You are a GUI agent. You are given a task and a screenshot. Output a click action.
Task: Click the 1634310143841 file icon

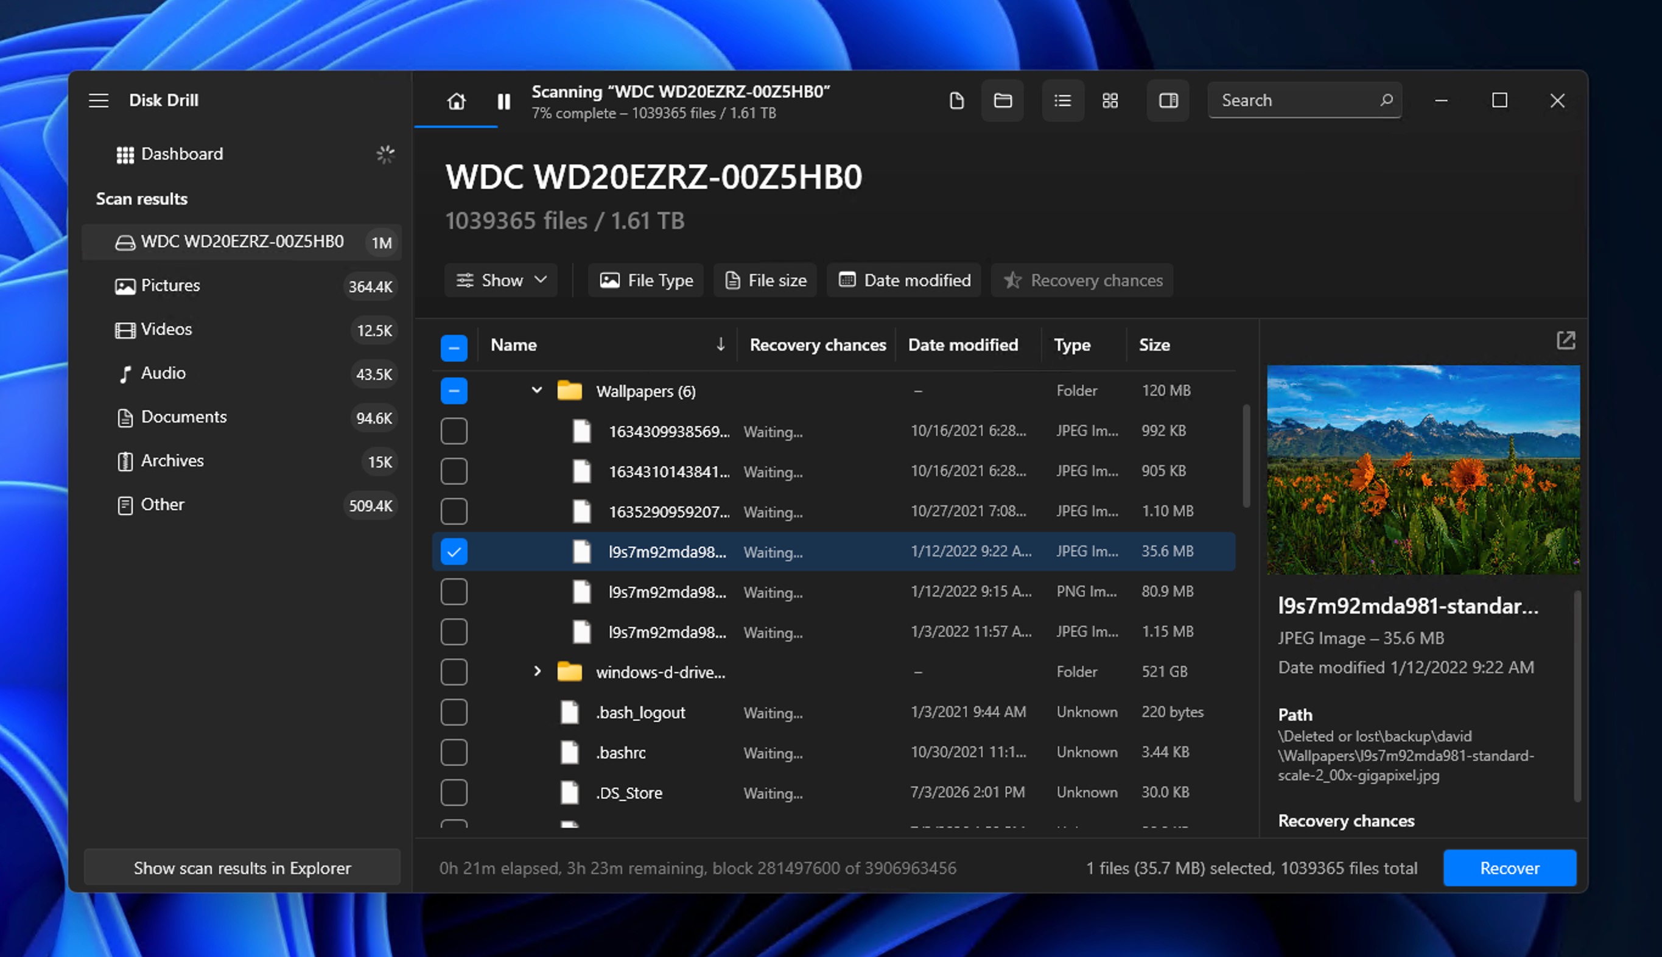click(581, 471)
